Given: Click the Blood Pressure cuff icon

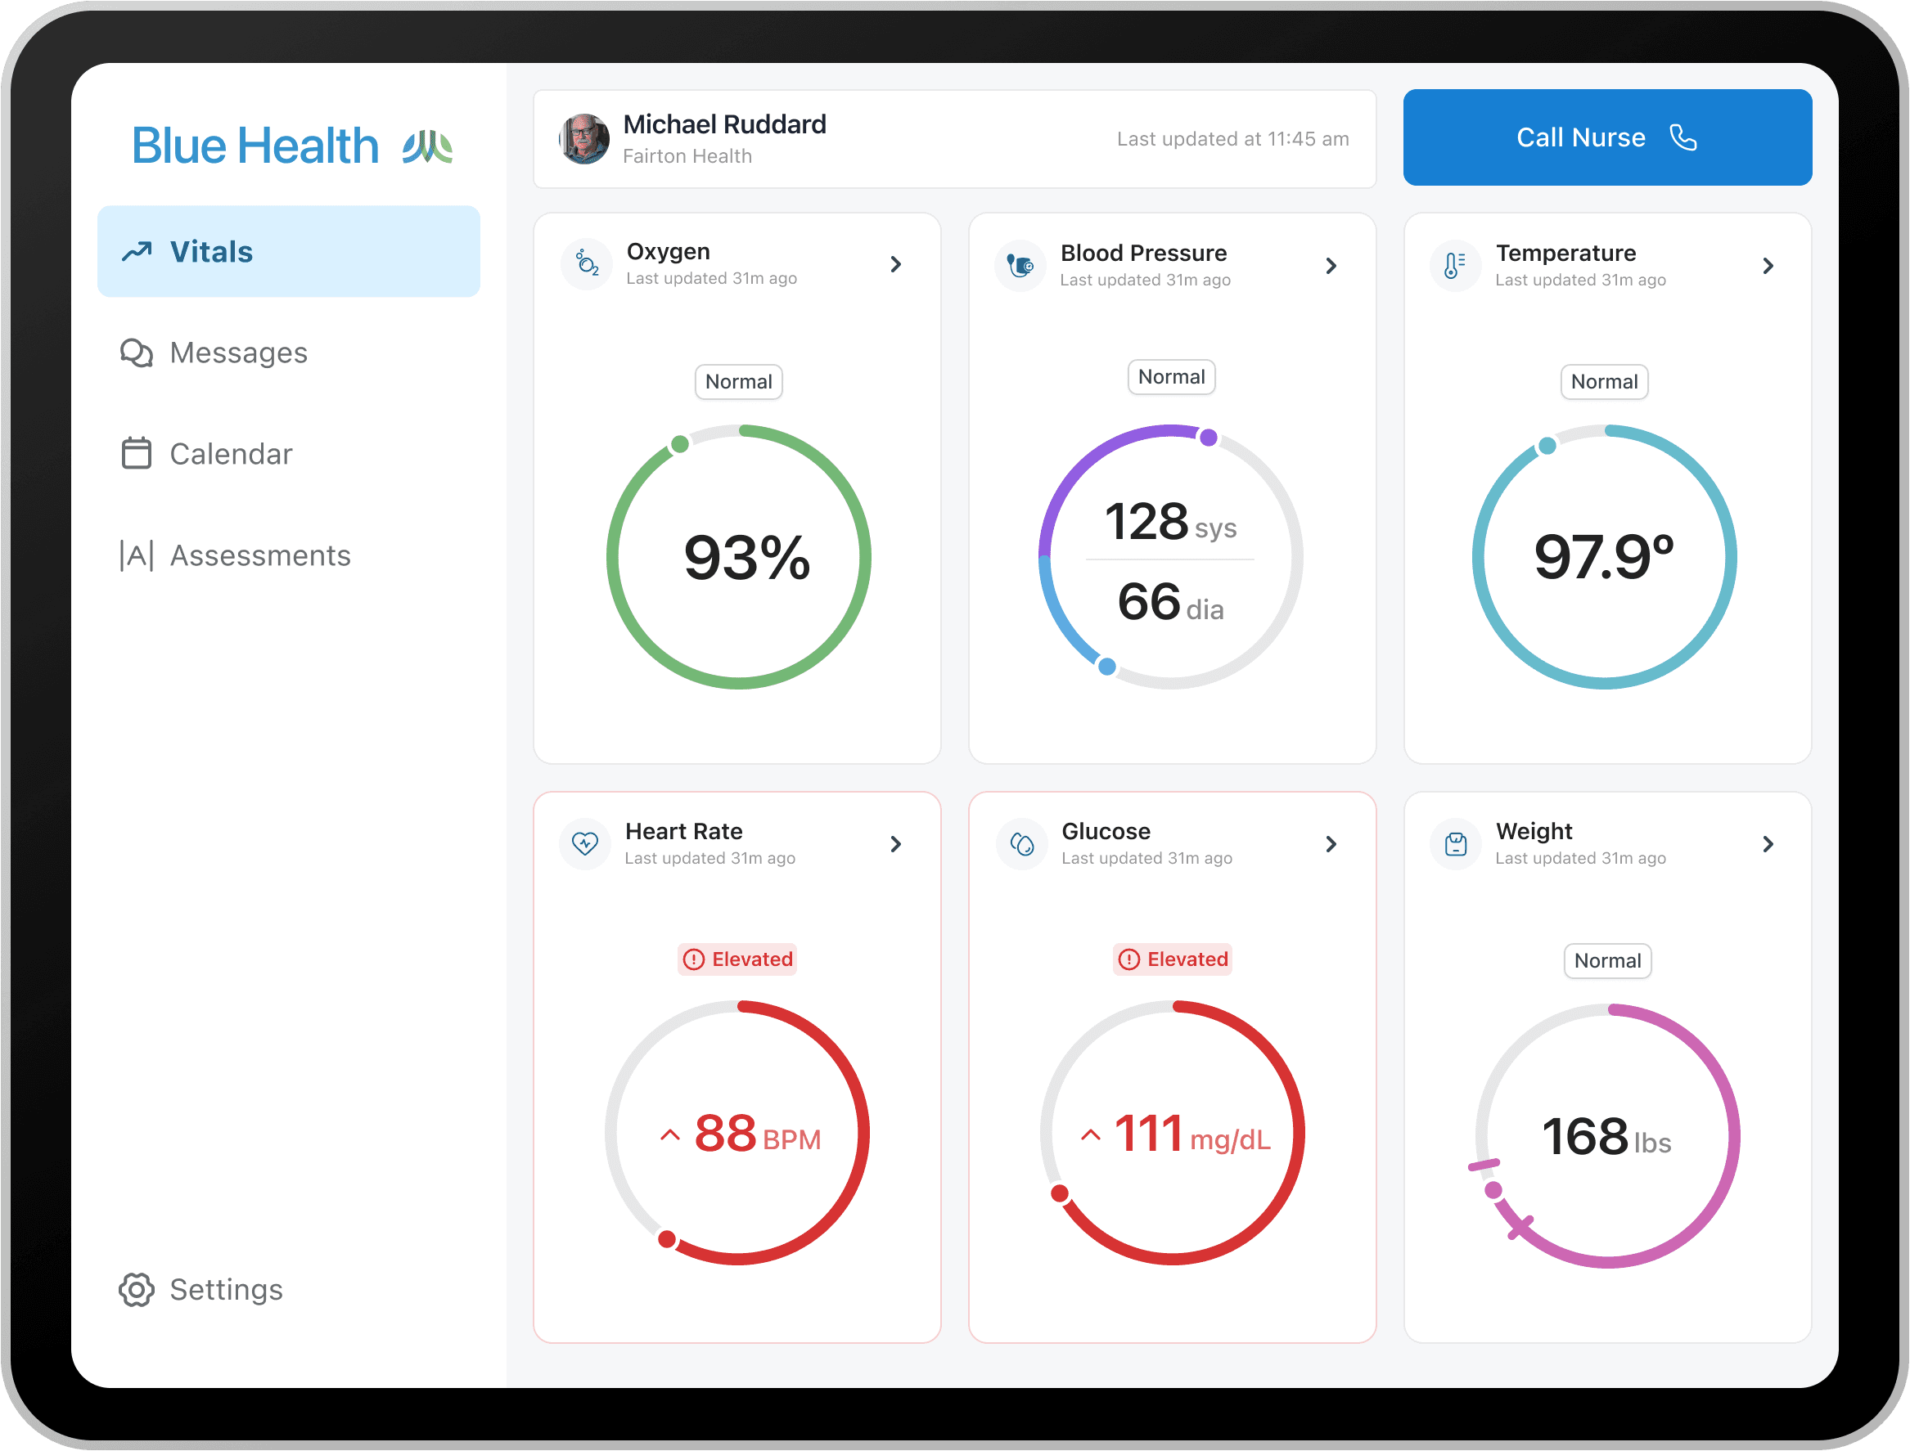Looking at the screenshot, I should pyautogui.click(x=1020, y=266).
